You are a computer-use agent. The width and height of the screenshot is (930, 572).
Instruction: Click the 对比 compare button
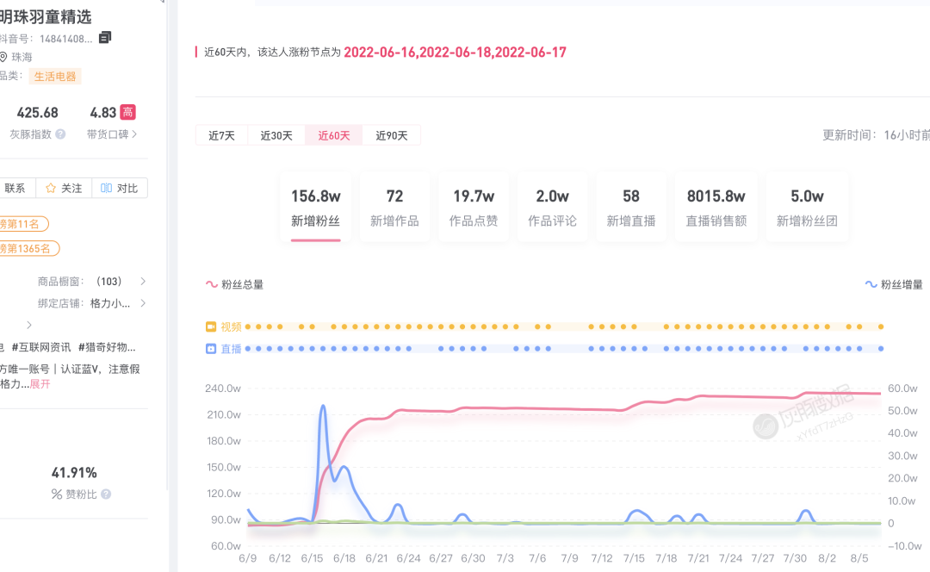tap(120, 188)
